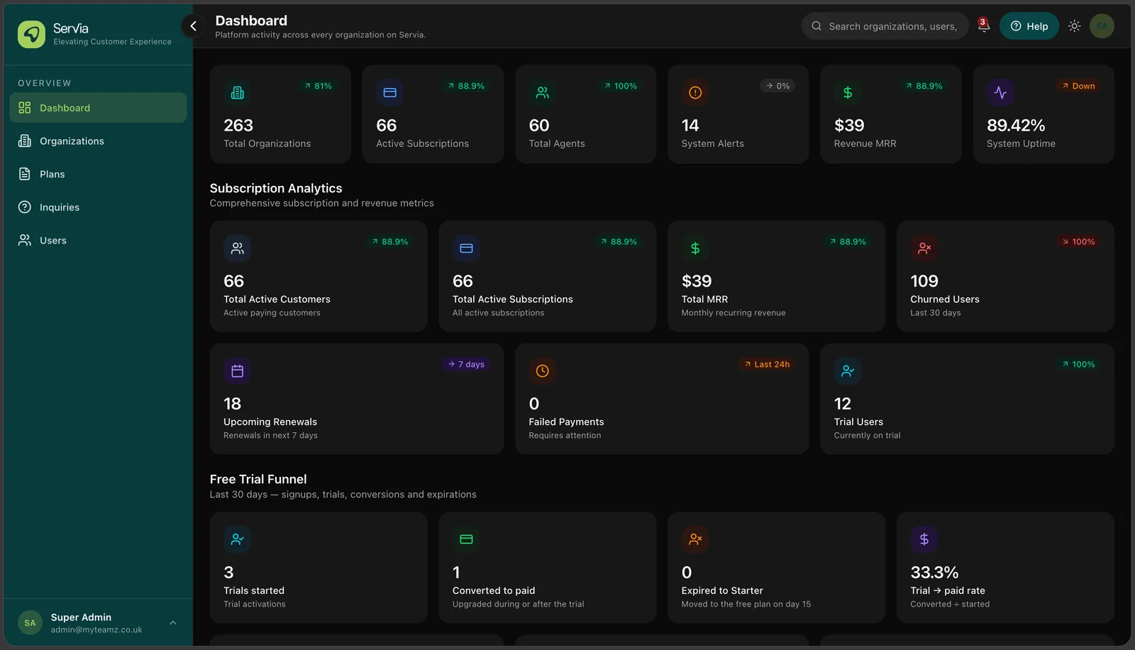Open the Organizations page in sidebar

[98, 141]
